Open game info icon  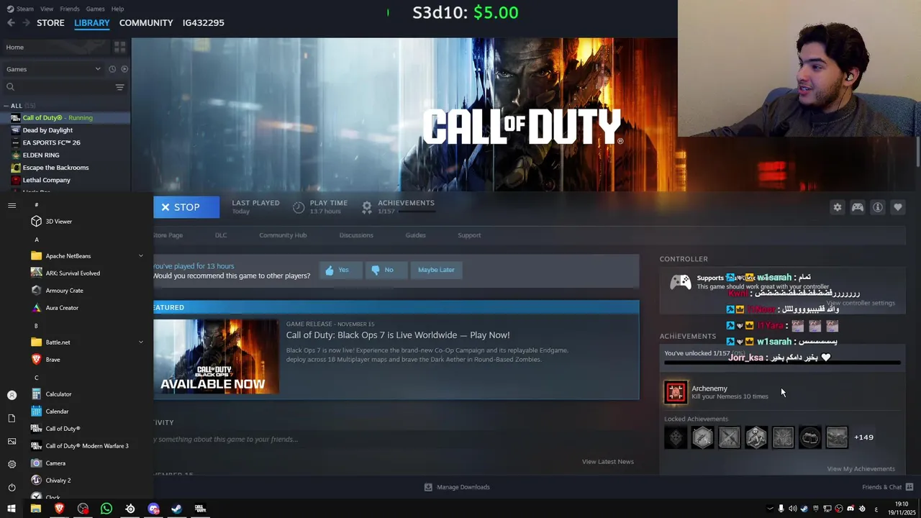click(x=877, y=207)
